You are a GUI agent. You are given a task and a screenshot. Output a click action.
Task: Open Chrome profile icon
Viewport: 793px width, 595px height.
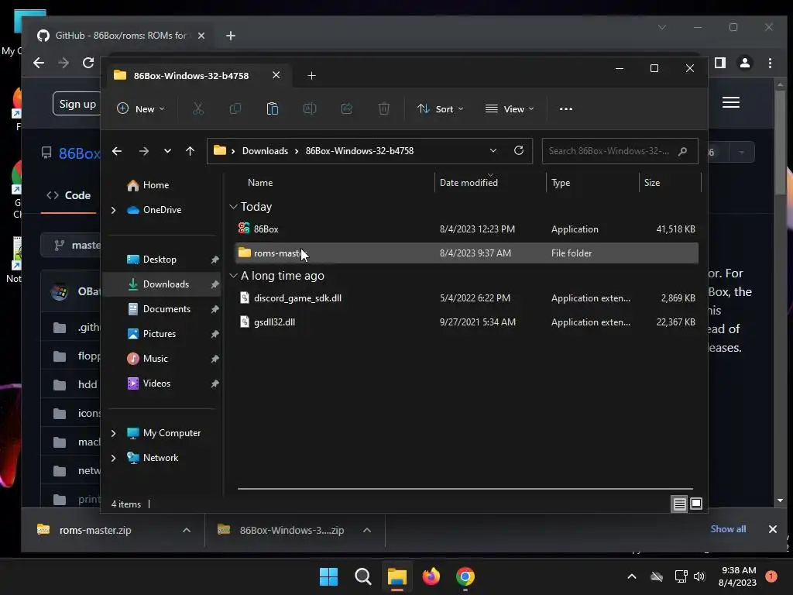(745, 63)
